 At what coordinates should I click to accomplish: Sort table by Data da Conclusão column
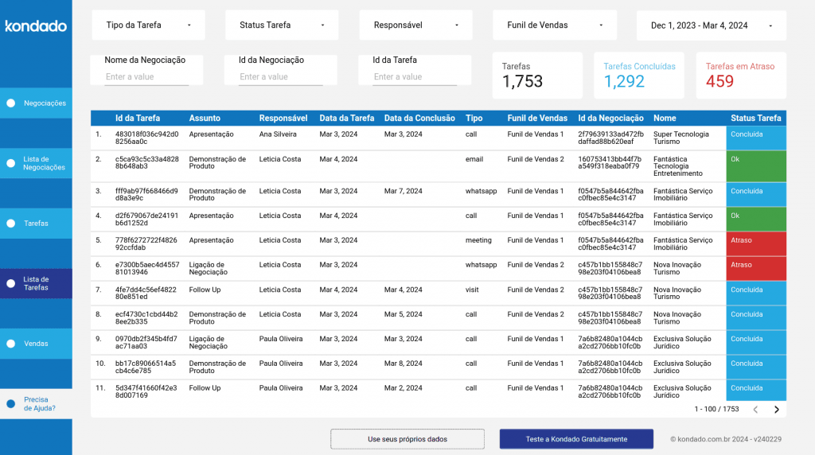(x=419, y=119)
